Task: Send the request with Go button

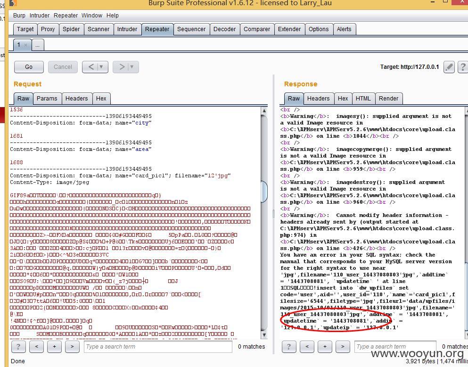Action: 29,67
